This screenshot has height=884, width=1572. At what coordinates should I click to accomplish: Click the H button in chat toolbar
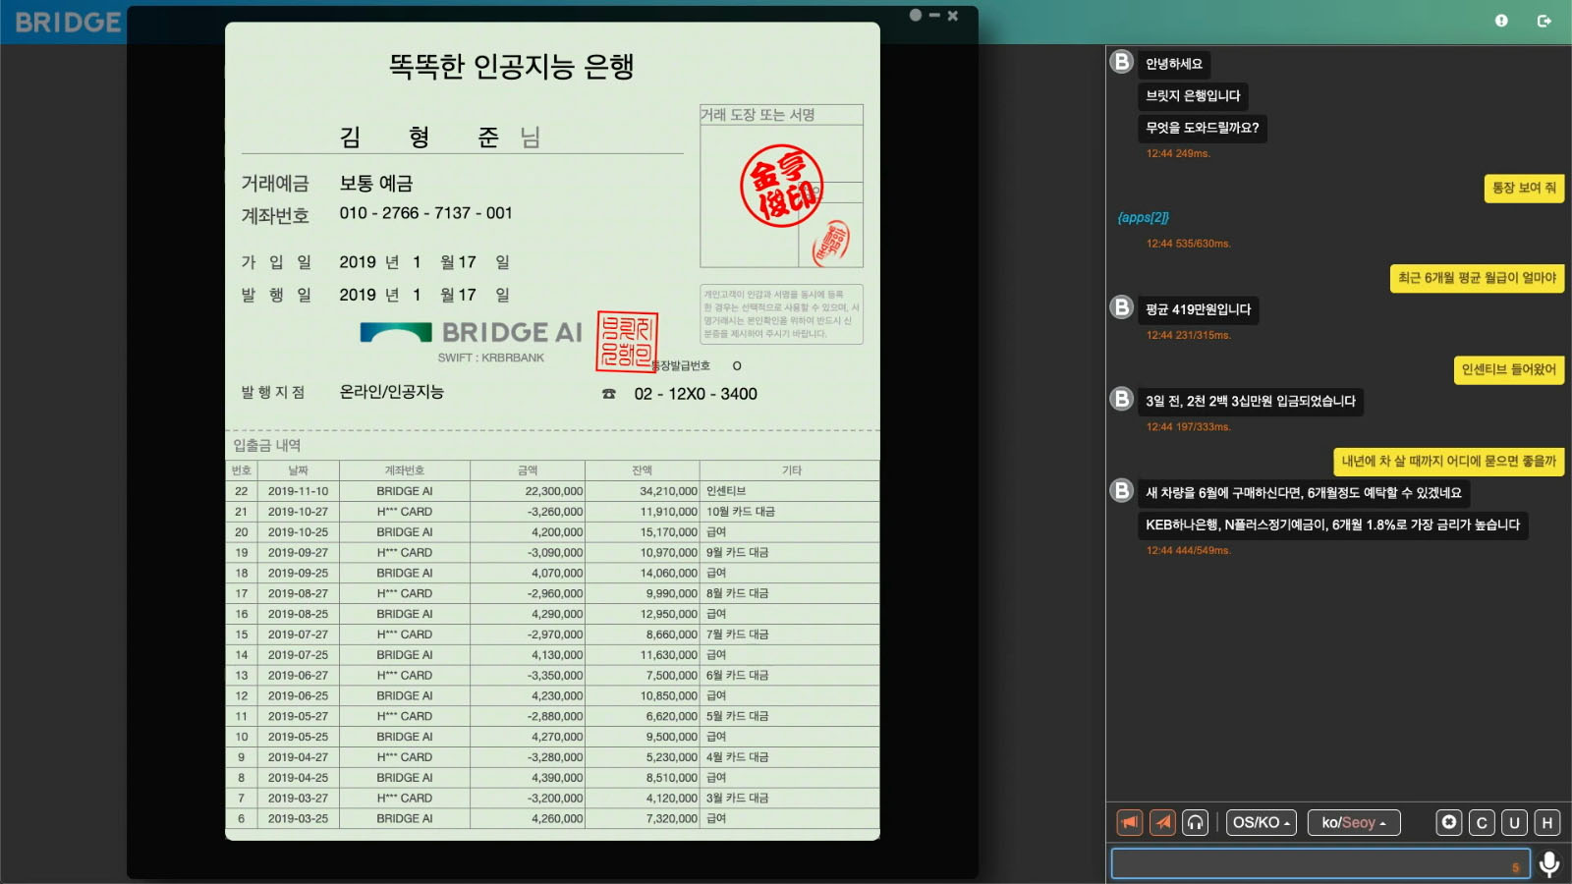point(1547,822)
